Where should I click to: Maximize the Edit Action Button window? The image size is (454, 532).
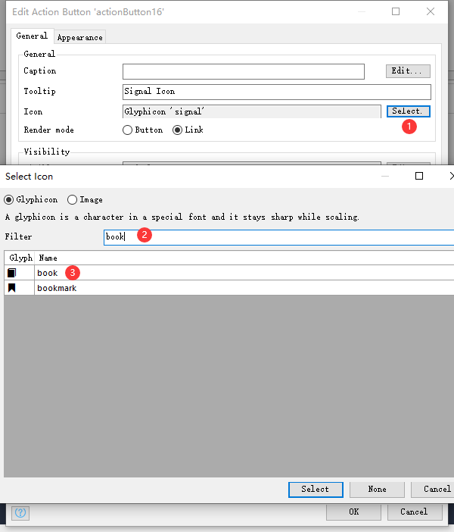pyautogui.click(x=396, y=11)
